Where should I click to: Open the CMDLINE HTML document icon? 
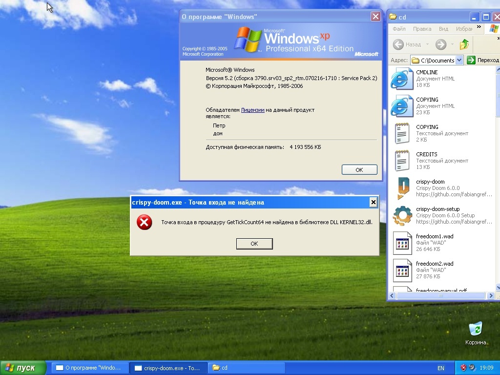[402, 79]
